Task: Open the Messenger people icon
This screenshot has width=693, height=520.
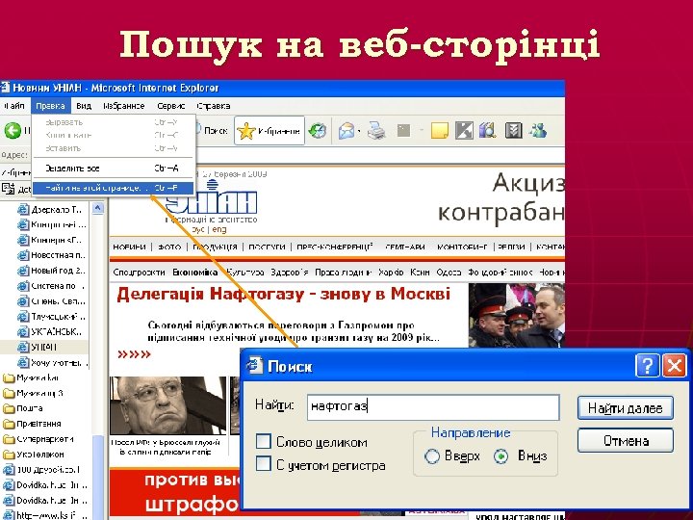Action: pyautogui.click(x=538, y=131)
